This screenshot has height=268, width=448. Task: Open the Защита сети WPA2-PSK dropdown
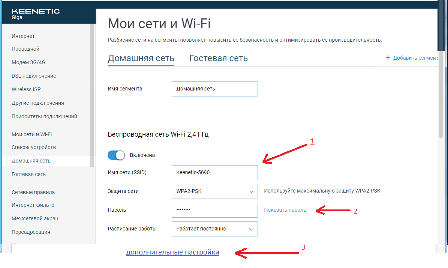click(214, 191)
